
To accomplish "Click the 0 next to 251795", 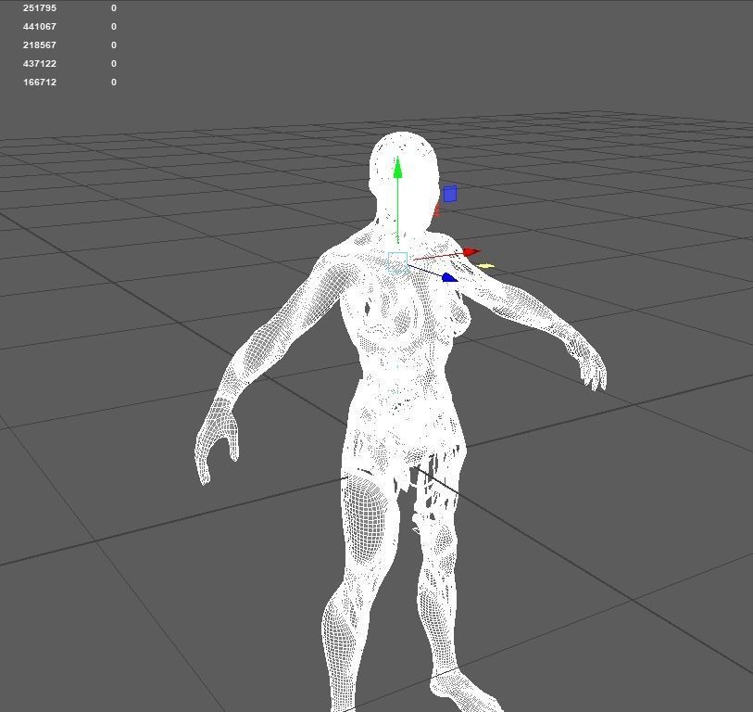I will pos(114,8).
